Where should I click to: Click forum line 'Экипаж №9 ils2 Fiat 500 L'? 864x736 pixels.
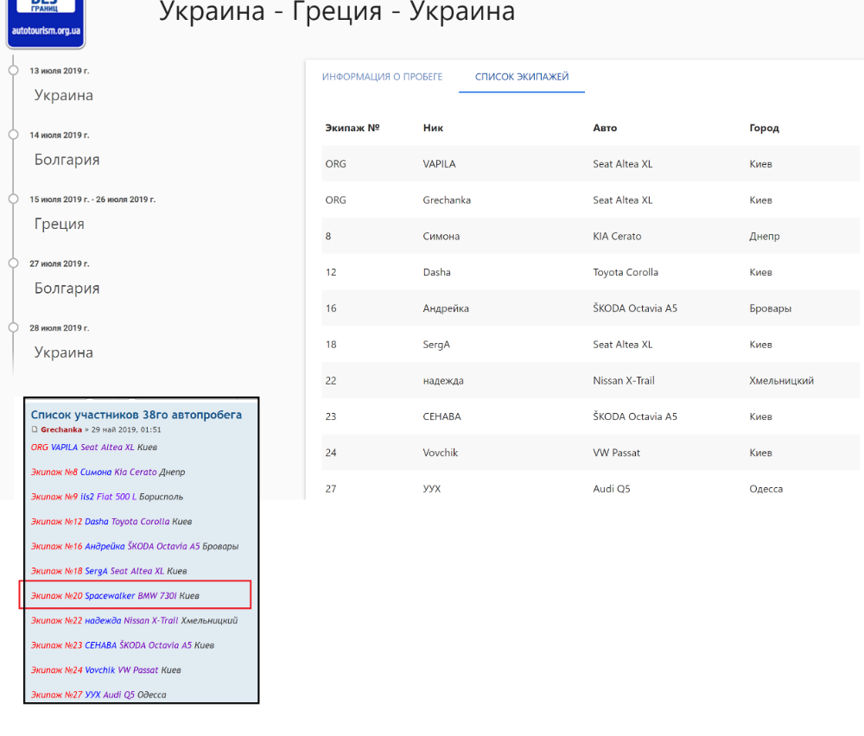pyautogui.click(x=107, y=497)
